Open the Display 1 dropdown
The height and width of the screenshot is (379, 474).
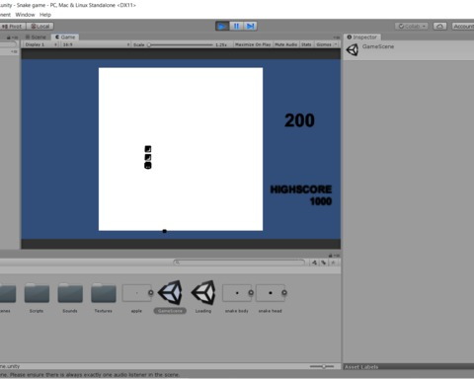point(41,44)
